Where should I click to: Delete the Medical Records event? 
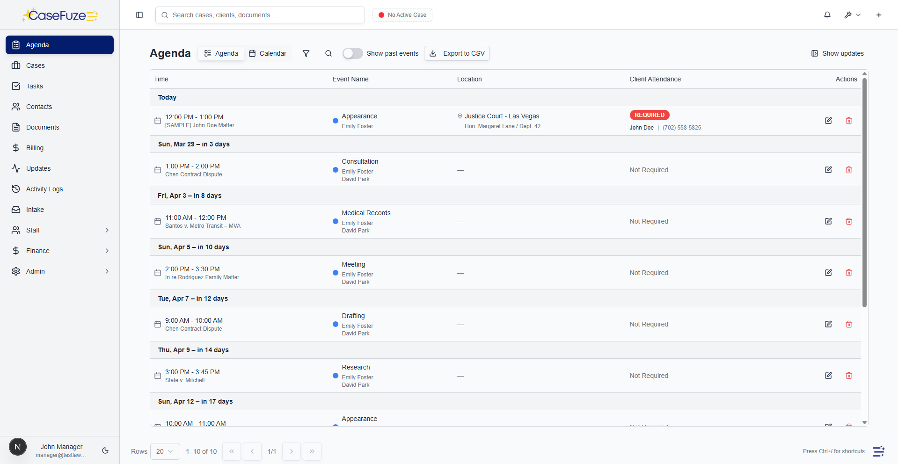click(x=848, y=221)
